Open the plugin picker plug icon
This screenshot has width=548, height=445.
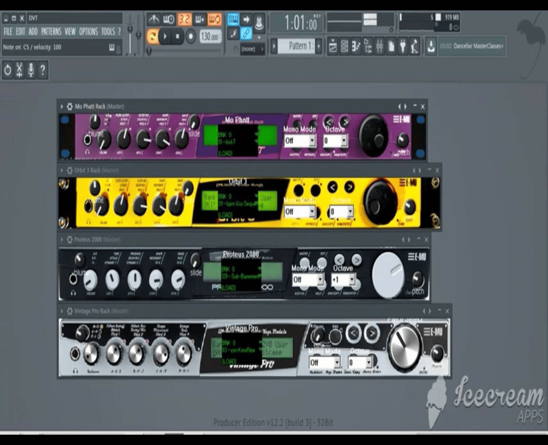(x=403, y=46)
